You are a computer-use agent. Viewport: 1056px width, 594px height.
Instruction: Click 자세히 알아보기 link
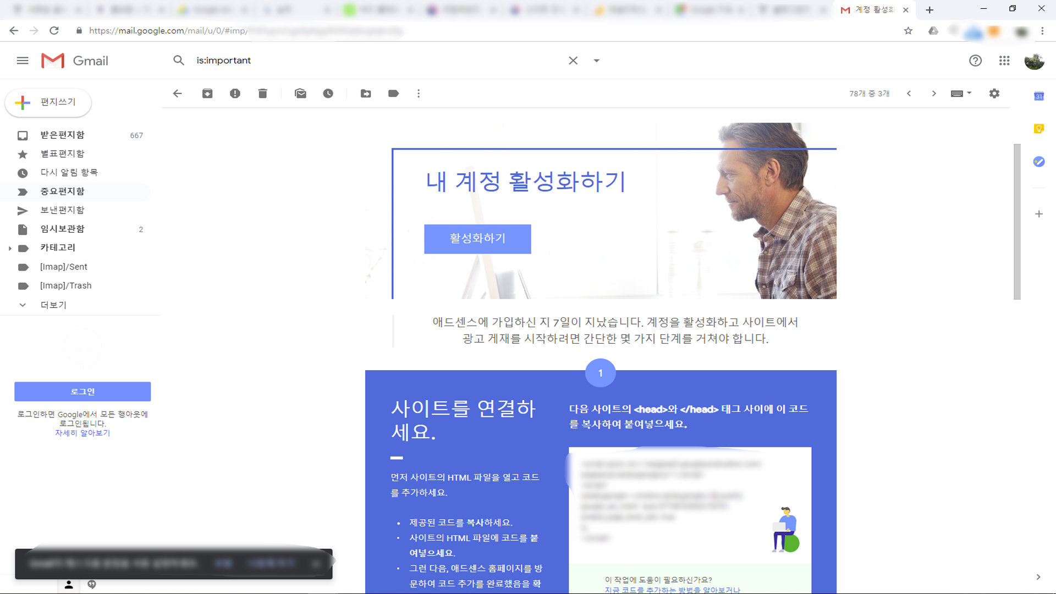coord(82,433)
